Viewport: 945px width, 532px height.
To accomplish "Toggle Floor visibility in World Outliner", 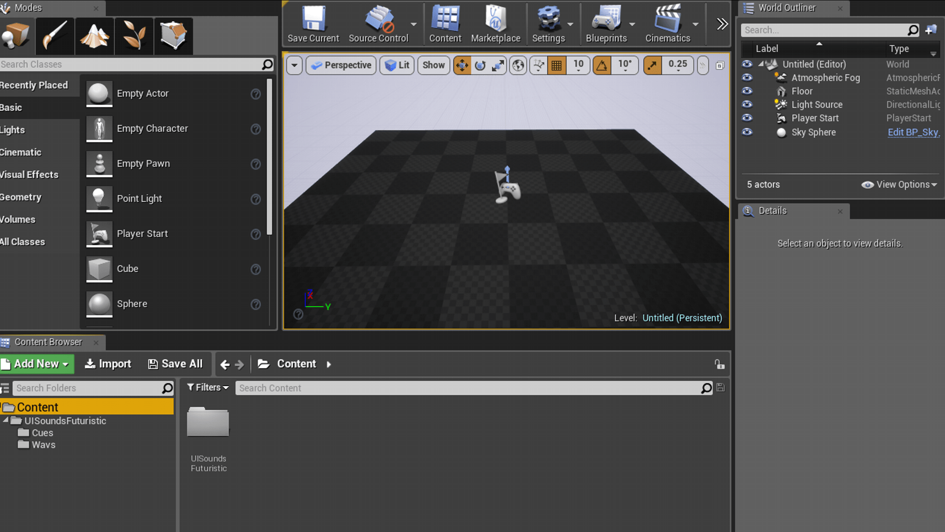I will pos(747,91).
